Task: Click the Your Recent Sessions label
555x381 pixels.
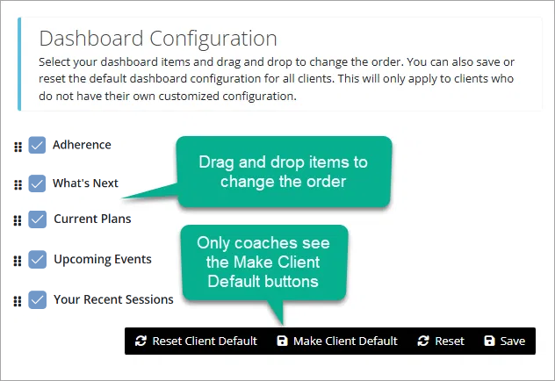Action: coord(113,299)
